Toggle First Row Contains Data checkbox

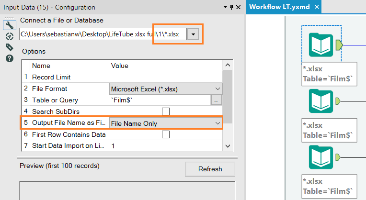coord(166,134)
